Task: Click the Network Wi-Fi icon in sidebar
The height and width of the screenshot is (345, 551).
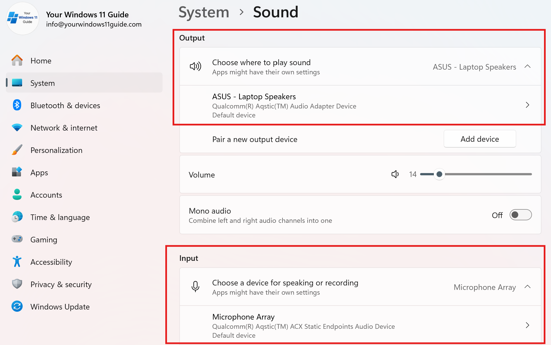Action: [x=17, y=127]
